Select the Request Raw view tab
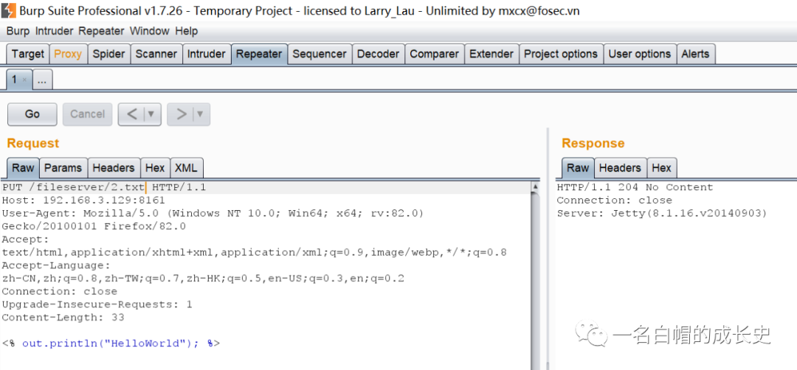Image resolution: width=797 pixels, height=370 pixels. tap(24, 168)
